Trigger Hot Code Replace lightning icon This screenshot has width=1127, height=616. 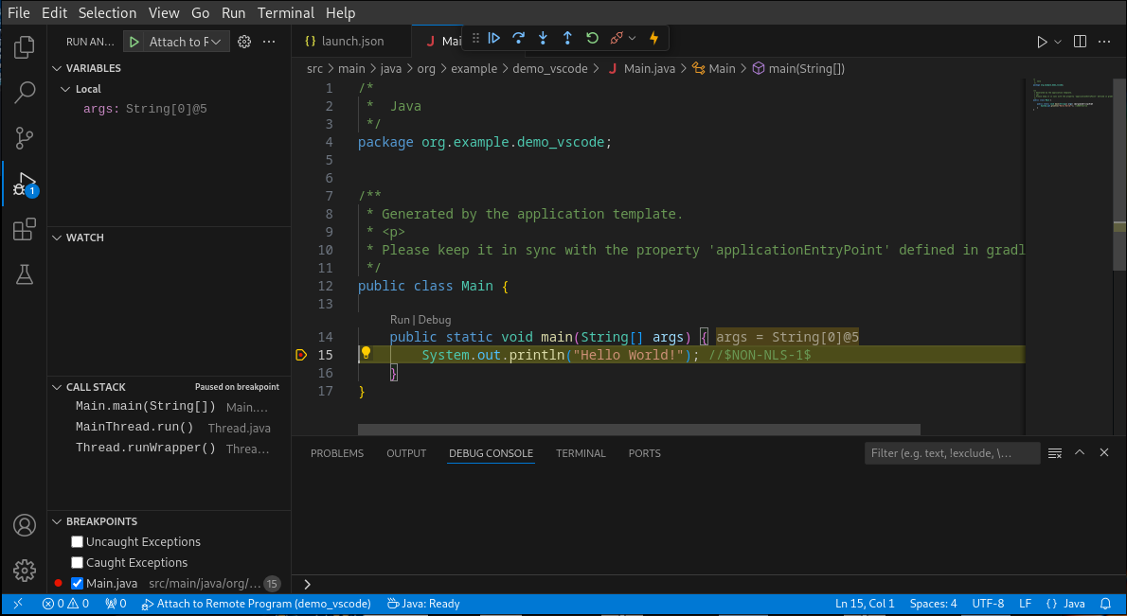pyautogui.click(x=653, y=38)
